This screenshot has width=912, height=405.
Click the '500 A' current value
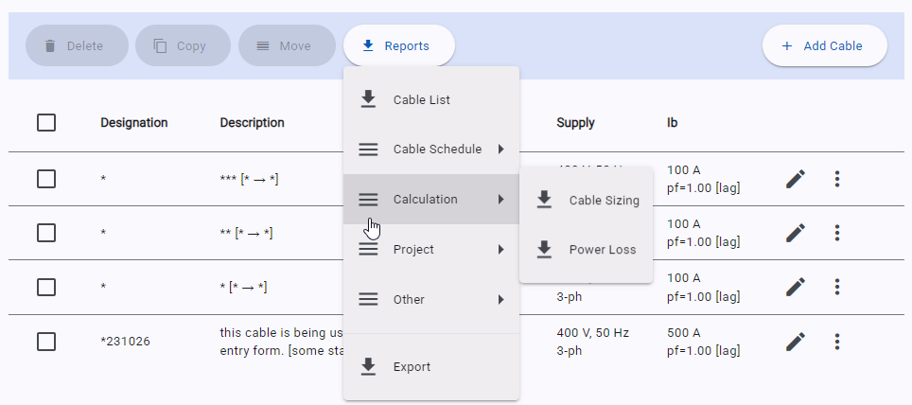coord(683,333)
